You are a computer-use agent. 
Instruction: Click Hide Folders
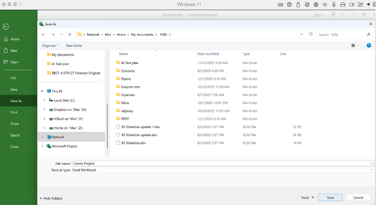pos(51,198)
